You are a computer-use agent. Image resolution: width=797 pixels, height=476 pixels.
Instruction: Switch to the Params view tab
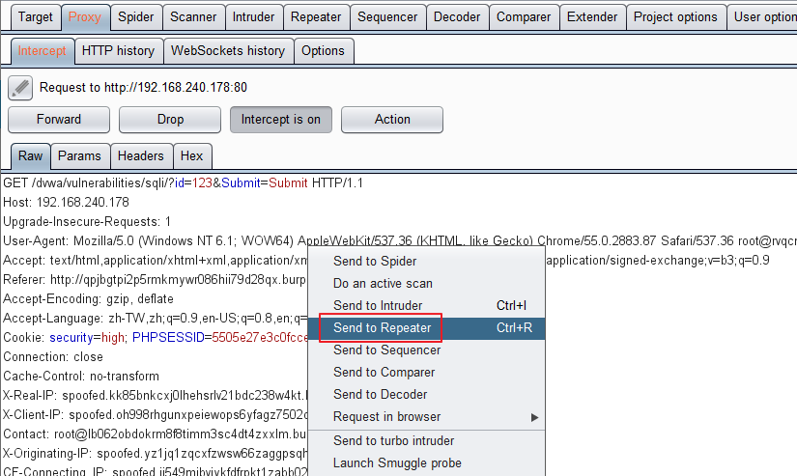pyautogui.click(x=80, y=156)
